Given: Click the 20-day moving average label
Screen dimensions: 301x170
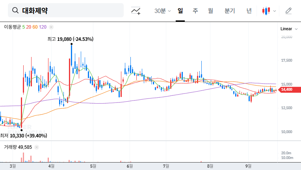Looking at the screenshot, I should (29, 27).
